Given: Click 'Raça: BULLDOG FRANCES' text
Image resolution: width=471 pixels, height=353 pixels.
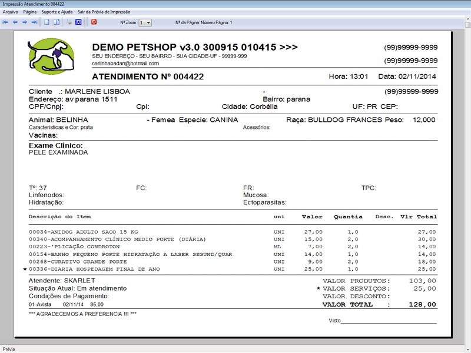Looking at the screenshot, I should [334, 120].
